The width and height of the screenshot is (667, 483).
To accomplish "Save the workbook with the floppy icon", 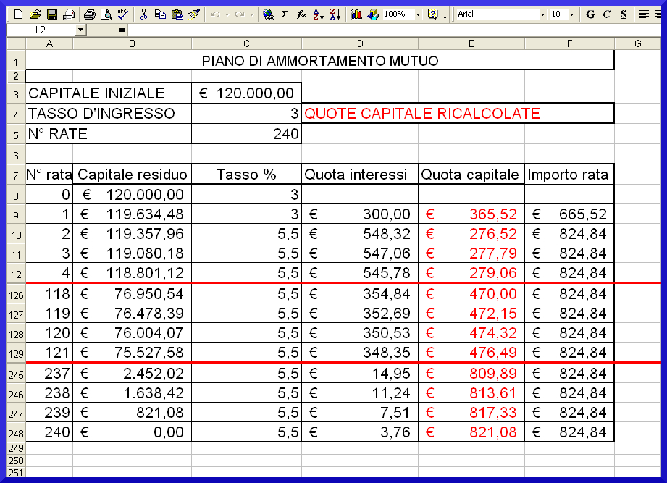I will (51, 14).
